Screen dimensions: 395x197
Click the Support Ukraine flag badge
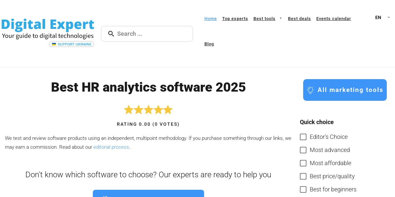tap(72, 44)
